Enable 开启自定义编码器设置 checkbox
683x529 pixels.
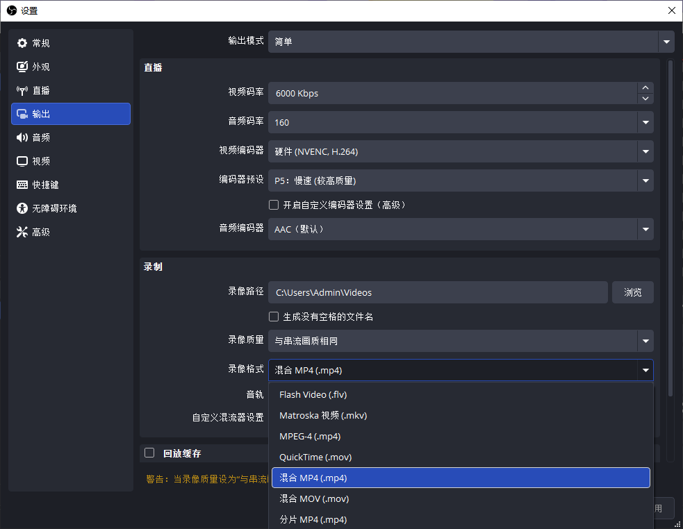[x=274, y=205]
